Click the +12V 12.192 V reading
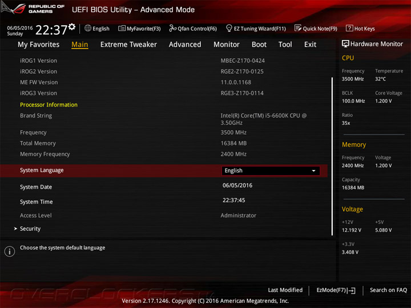This screenshot has height=308, width=411. pos(352,230)
